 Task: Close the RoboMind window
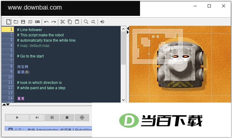(224, 6)
